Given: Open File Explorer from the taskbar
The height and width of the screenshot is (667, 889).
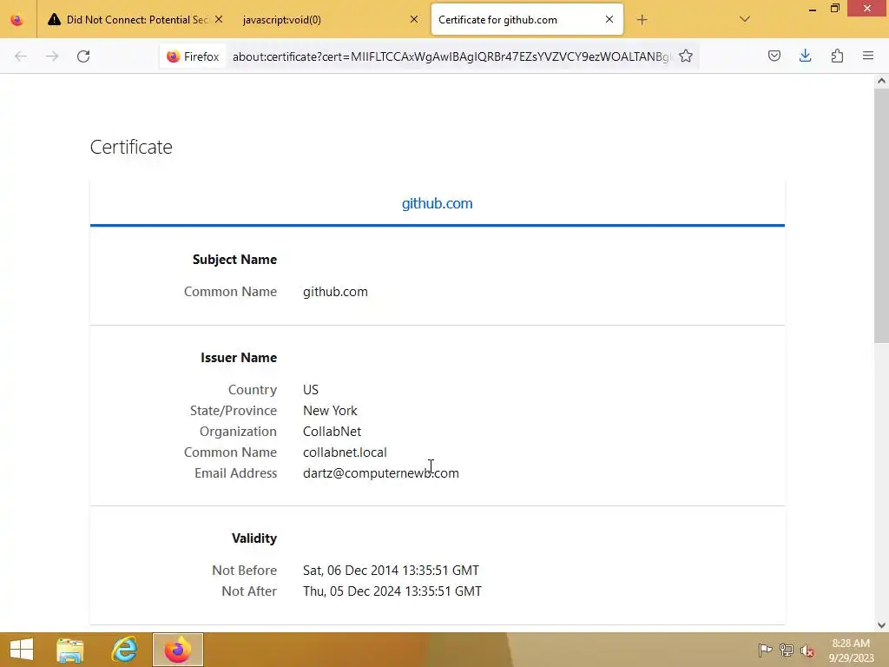Looking at the screenshot, I should point(69,650).
